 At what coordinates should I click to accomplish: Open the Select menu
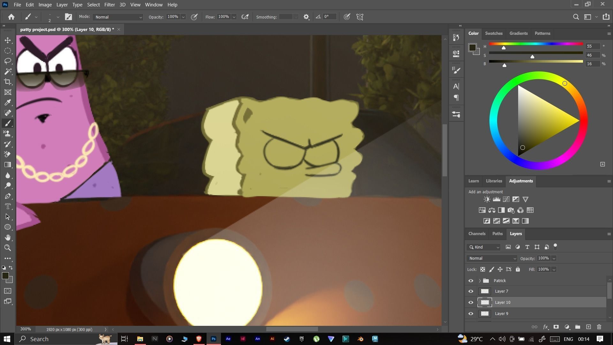(x=93, y=5)
